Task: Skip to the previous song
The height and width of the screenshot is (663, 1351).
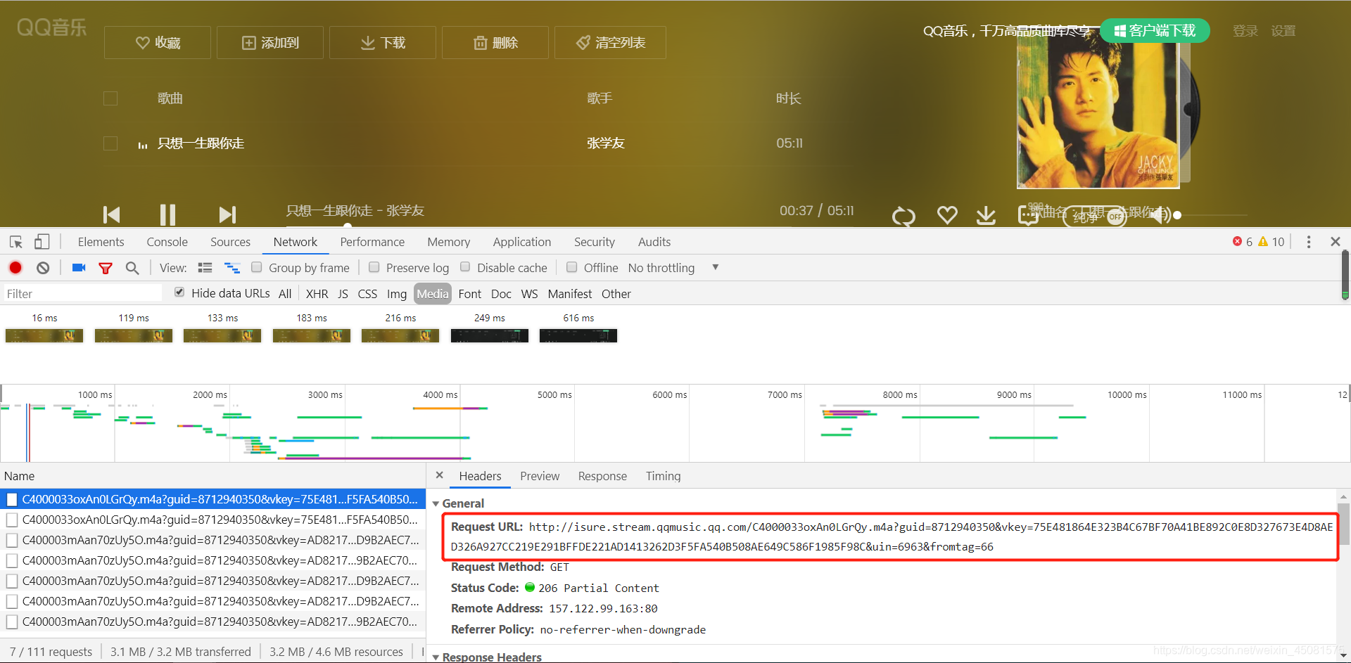Action: (x=111, y=214)
